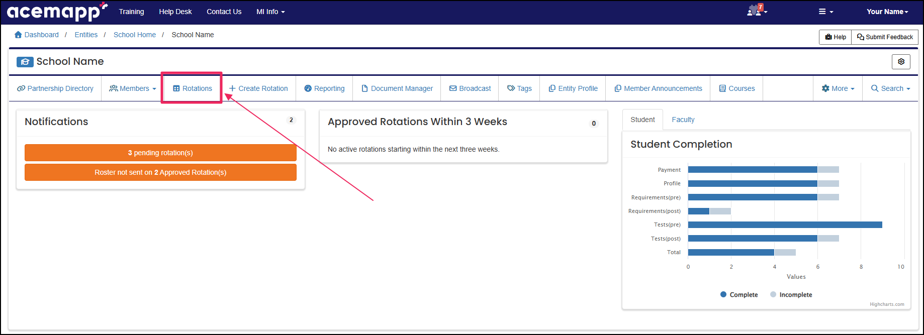
Task: Click the graduation cap school icon
Action: click(25, 62)
